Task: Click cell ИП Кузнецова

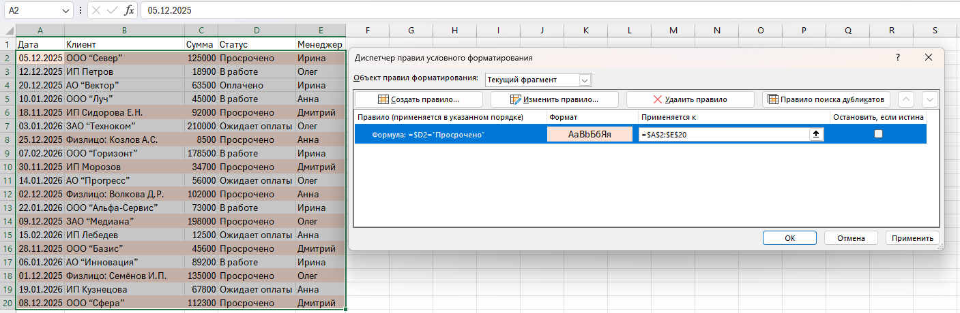Action: [x=124, y=289]
